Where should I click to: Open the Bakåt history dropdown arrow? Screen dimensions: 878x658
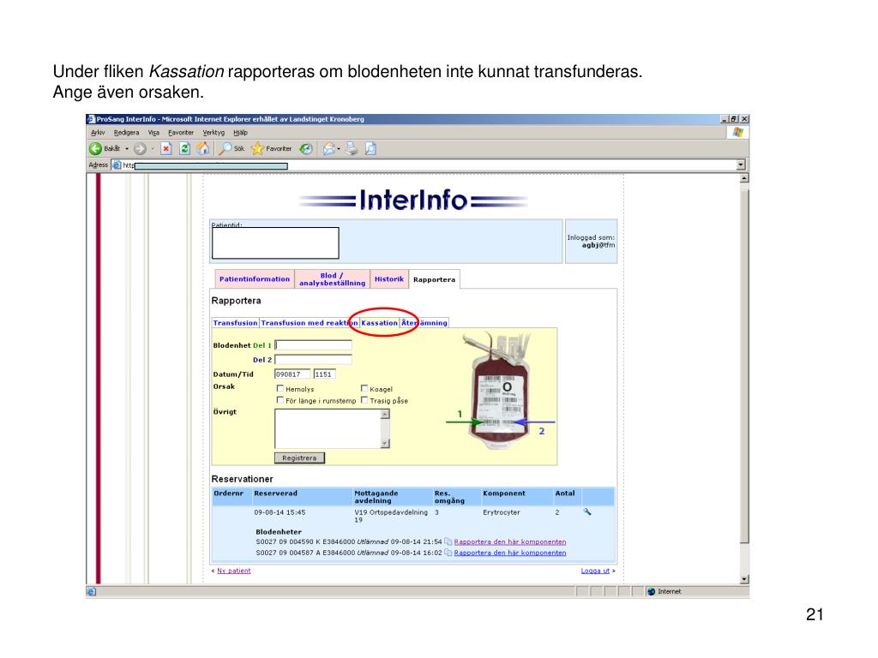coord(127,149)
